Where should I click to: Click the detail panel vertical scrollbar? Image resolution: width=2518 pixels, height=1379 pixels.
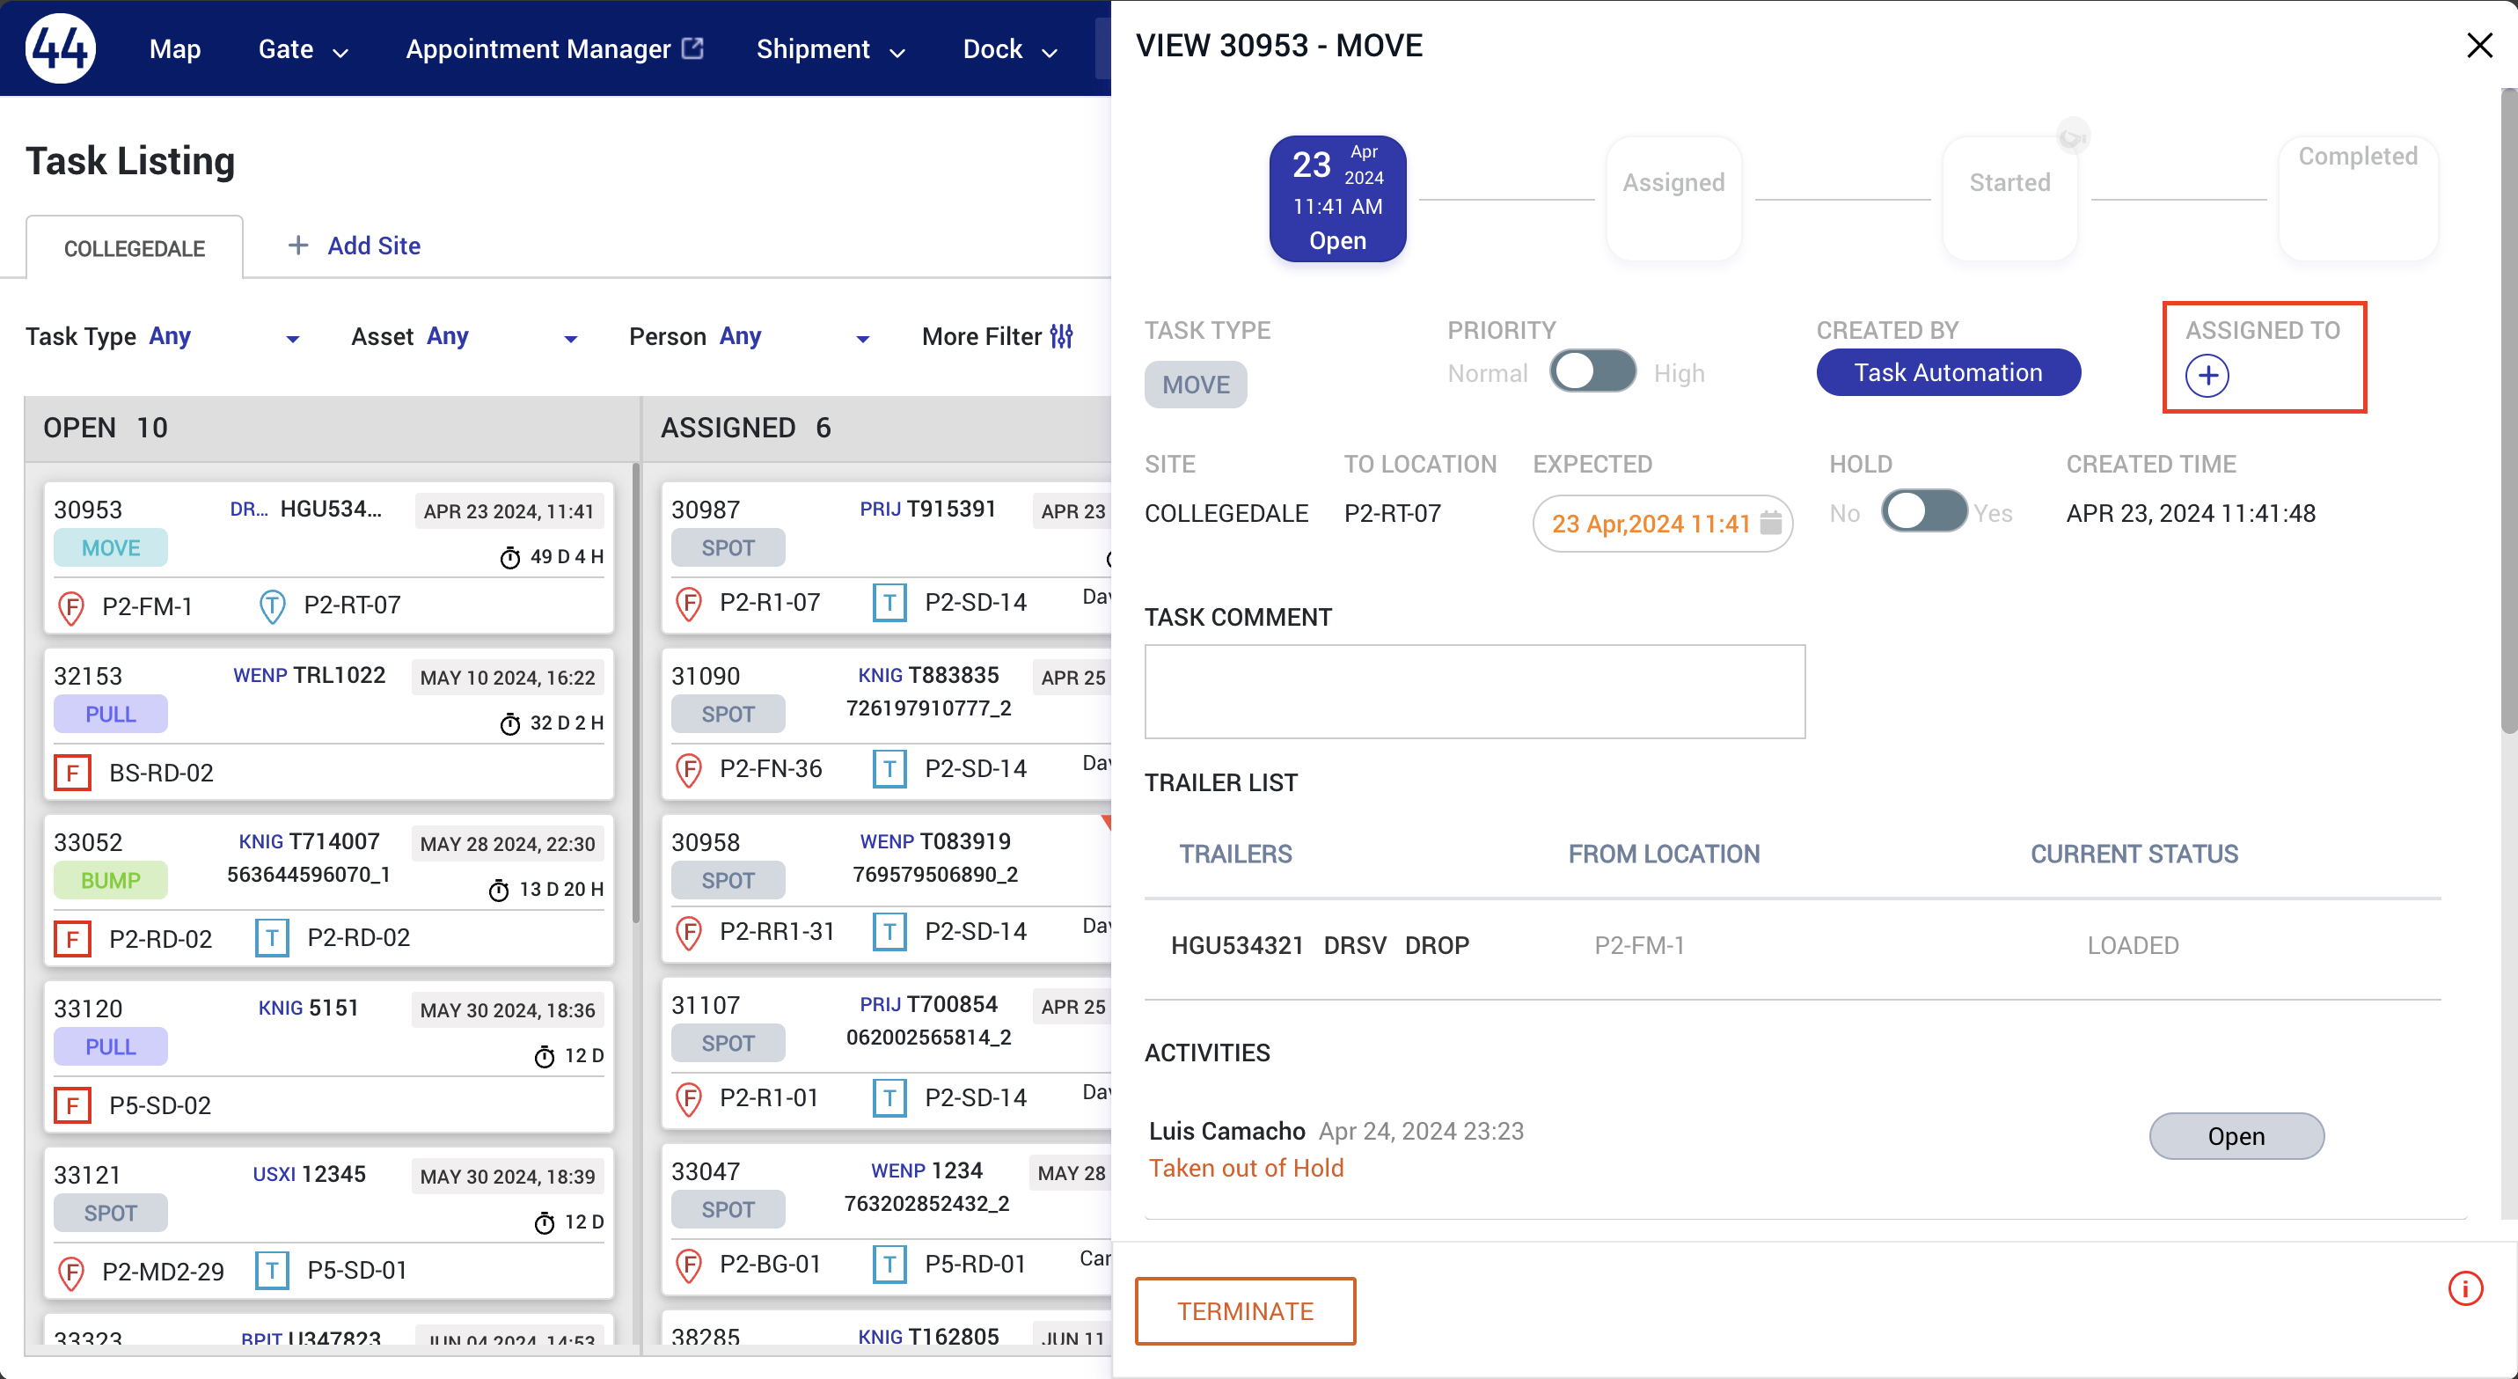coord(2507,411)
